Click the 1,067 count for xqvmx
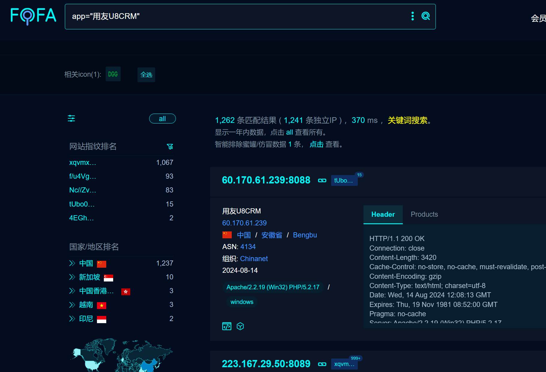This screenshot has width=546, height=372. pyautogui.click(x=165, y=162)
